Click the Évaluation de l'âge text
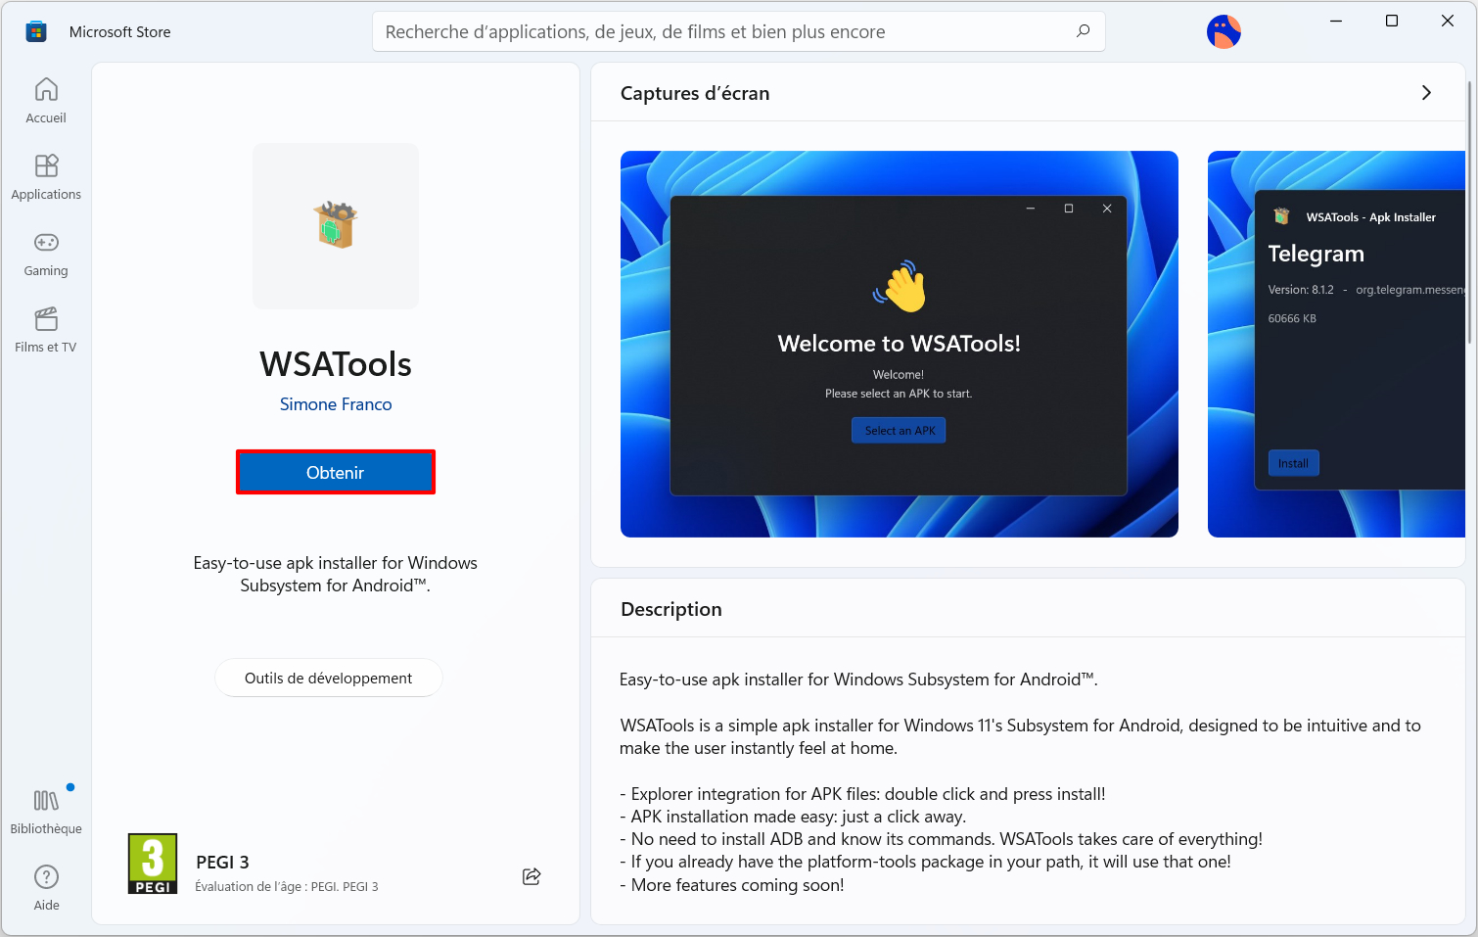This screenshot has width=1478, height=937. (287, 887)
